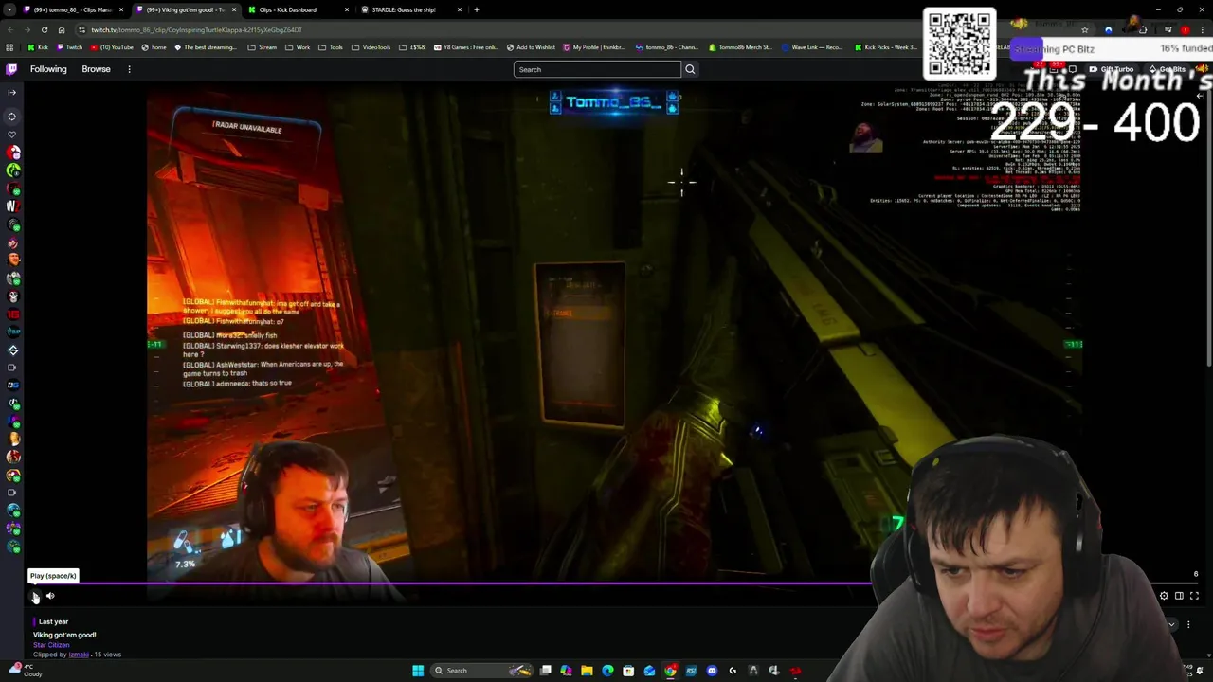Viewport: 1213px width, 682px height.
Task: Open clipper izmaki profile link
Action: 79,655
